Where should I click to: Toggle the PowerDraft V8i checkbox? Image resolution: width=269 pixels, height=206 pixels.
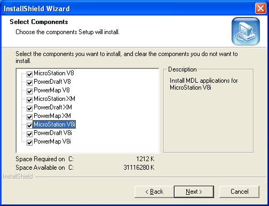click(x=29, y=134)
